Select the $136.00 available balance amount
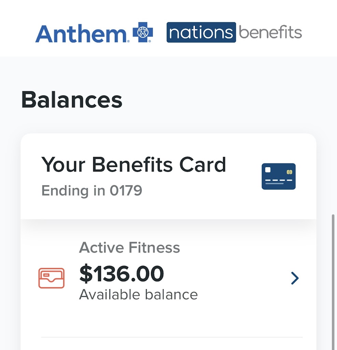The height and width of the screenshot is (350, 337). click(x=122, y=274)
